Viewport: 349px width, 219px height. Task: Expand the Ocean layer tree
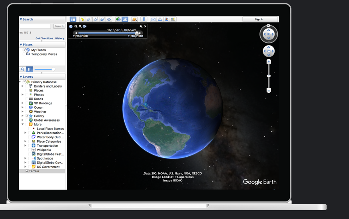(22, 107)
